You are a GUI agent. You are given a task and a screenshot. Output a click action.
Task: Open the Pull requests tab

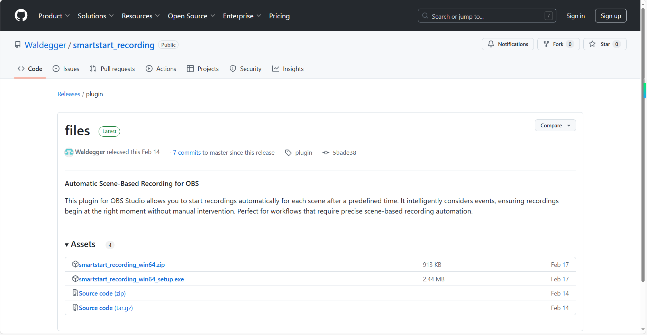point(112,69)
